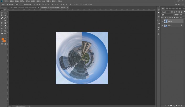The height and width of the screenshot is (107, 185).
Task: Swap foreground and background colors
Action: click(5, 38)
